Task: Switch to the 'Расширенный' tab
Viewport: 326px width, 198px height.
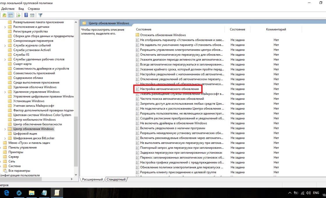Action: coord(92,179)
